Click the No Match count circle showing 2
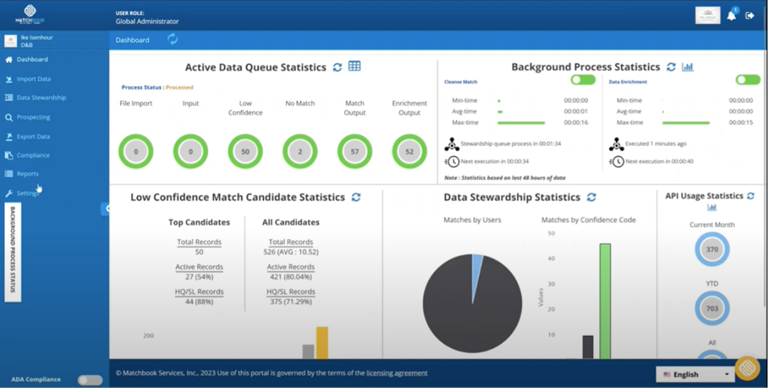 tap(300, 151)
